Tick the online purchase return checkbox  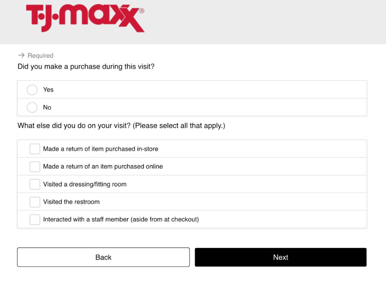click(x=35, y=166)
